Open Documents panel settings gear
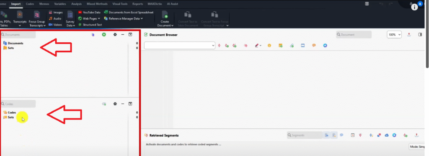 (x=115, y=35)
